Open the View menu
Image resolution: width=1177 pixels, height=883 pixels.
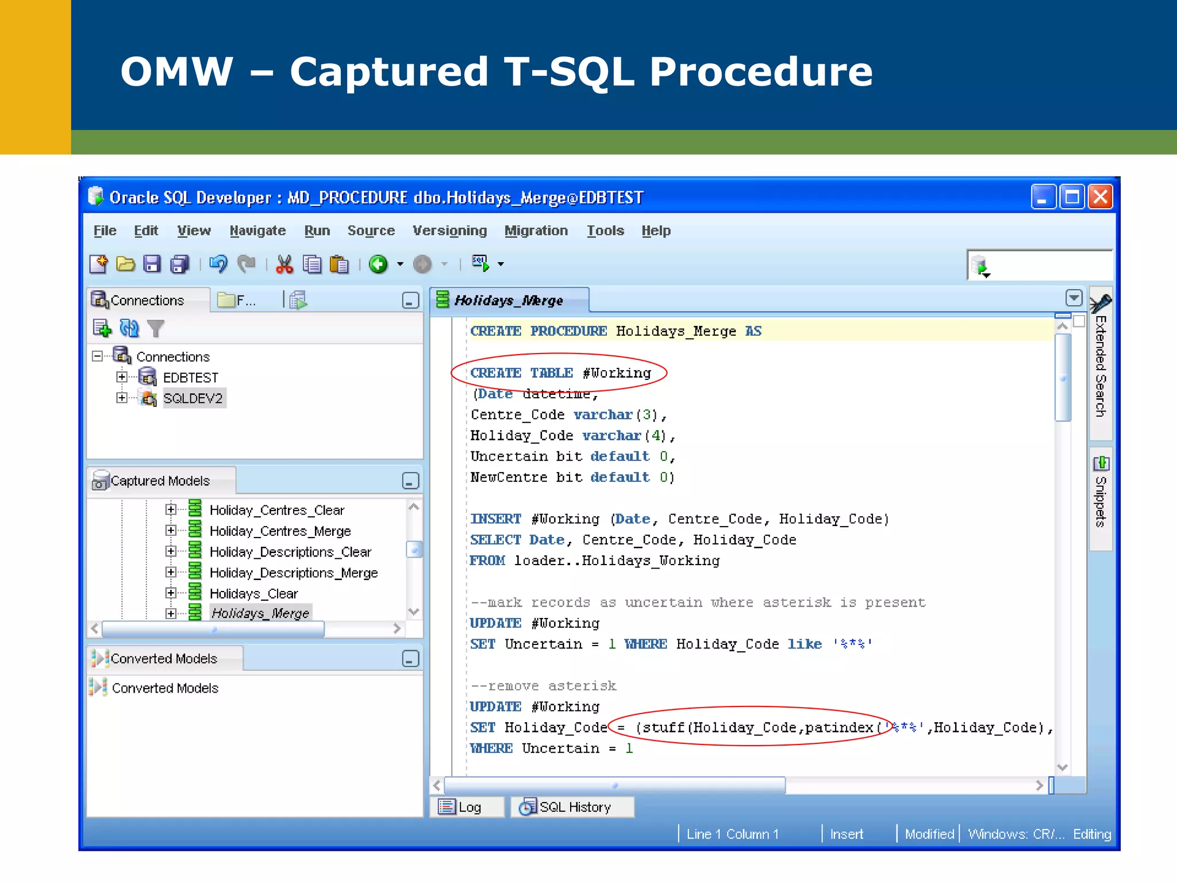pos(194,231)
